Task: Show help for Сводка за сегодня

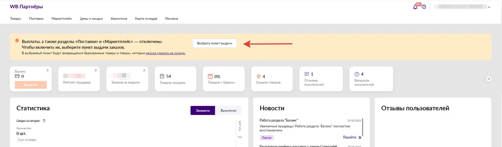Action: [44, 121]
